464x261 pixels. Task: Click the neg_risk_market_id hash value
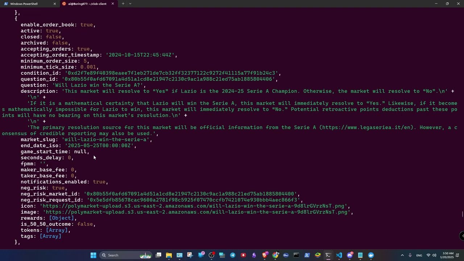pos(190,194)
